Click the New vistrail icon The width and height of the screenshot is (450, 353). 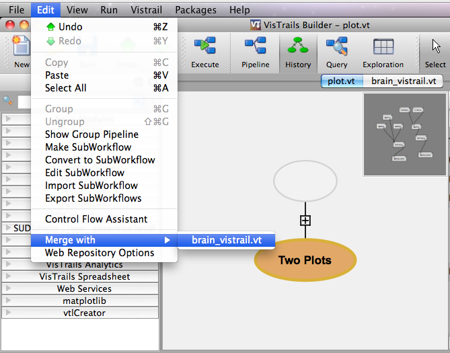point(22,51)
